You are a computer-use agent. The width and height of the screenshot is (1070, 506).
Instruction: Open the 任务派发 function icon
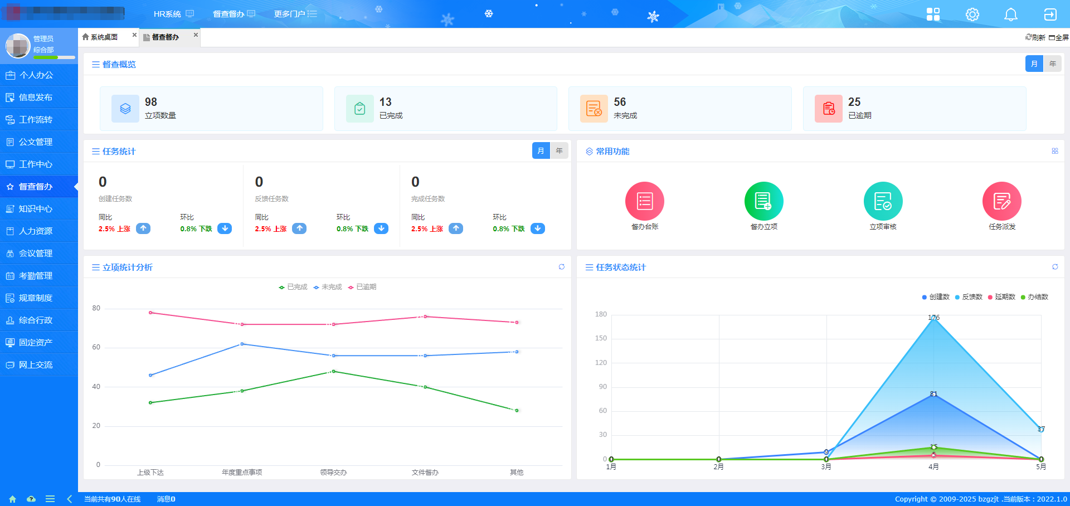(1001, 201)
